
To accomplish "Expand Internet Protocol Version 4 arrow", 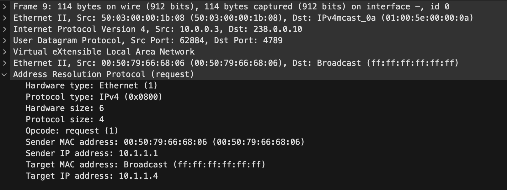I will [x=4, y=29].
